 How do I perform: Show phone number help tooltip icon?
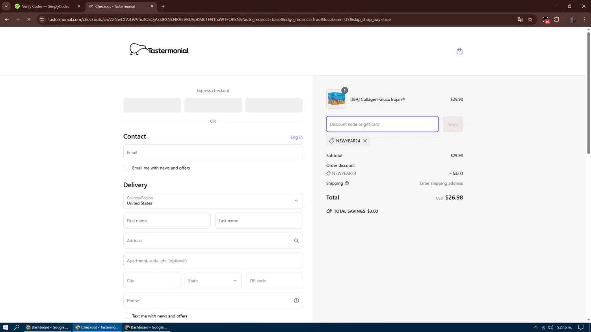pyautogui.click(x=296, y=301)
